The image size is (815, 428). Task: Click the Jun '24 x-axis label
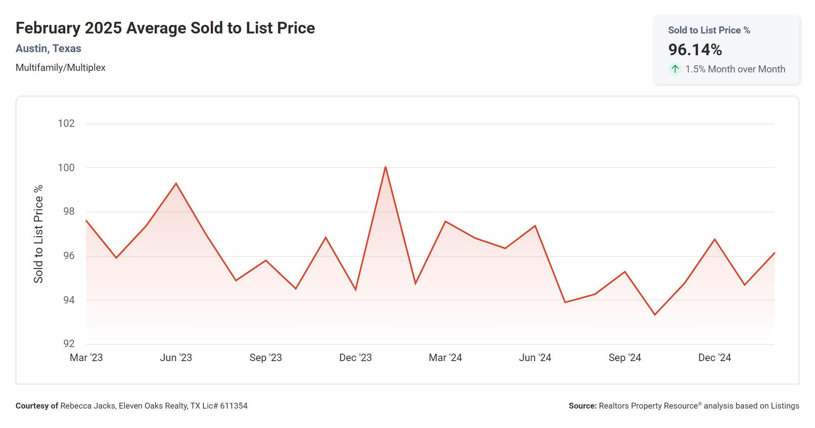coord(535,358)
